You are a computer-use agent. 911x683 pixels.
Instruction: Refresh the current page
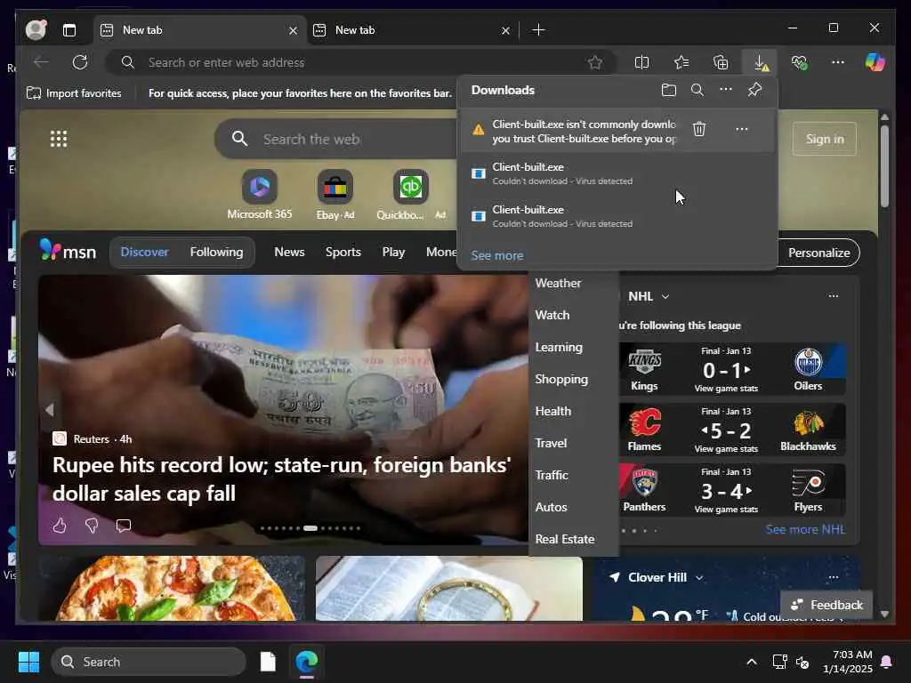[x=80, y=62]
